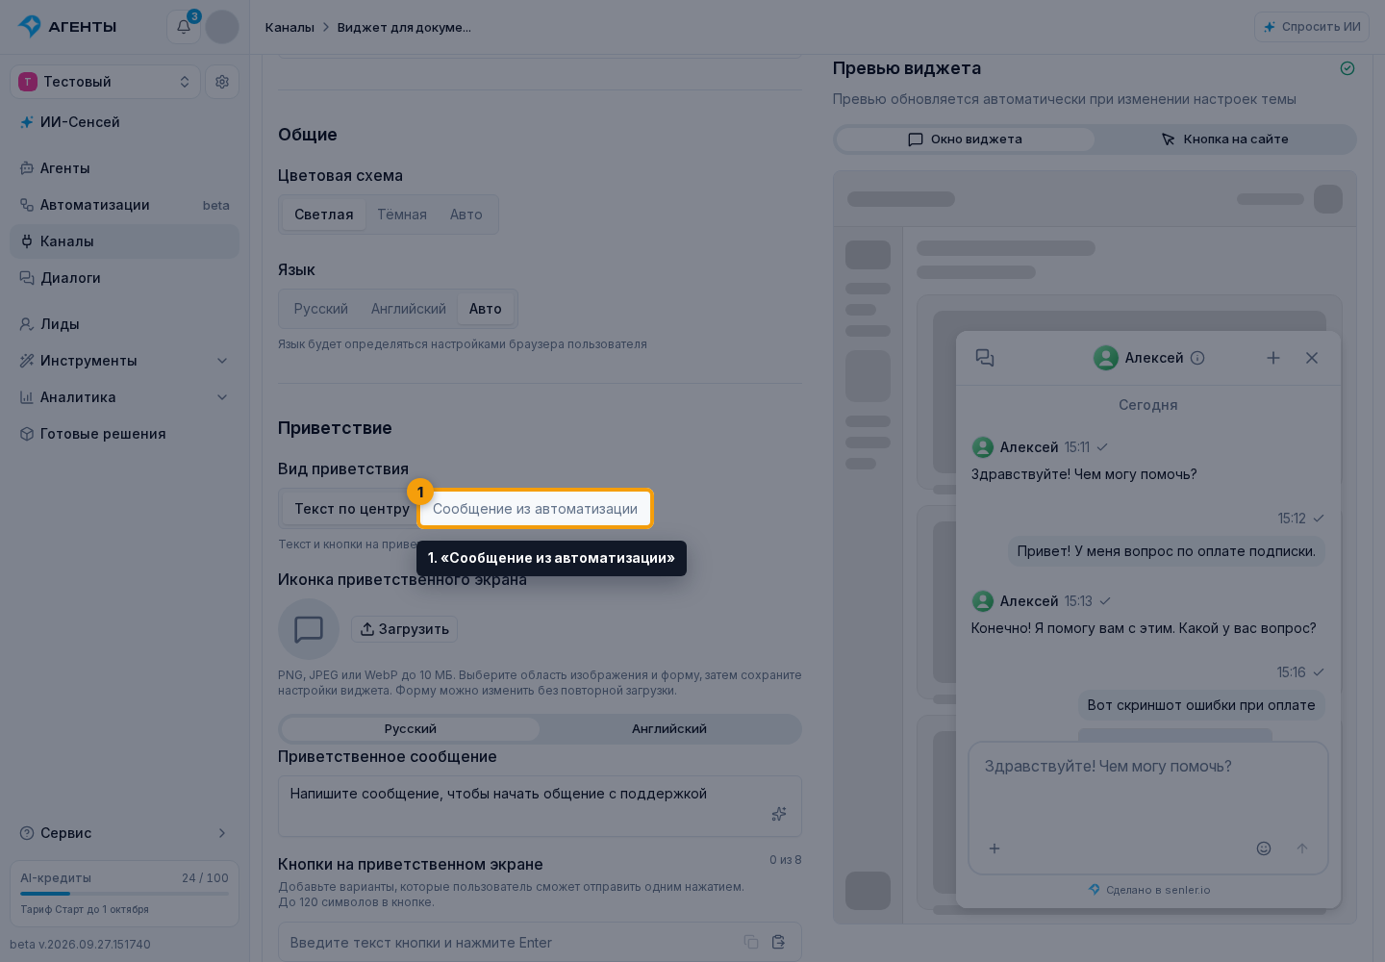Open the notifications bell

click(184, 27)
